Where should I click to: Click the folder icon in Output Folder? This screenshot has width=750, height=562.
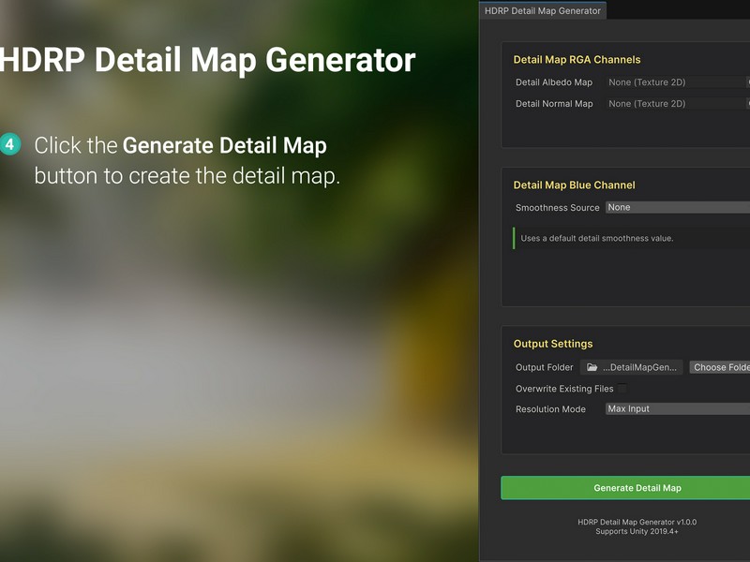[592, 367]
